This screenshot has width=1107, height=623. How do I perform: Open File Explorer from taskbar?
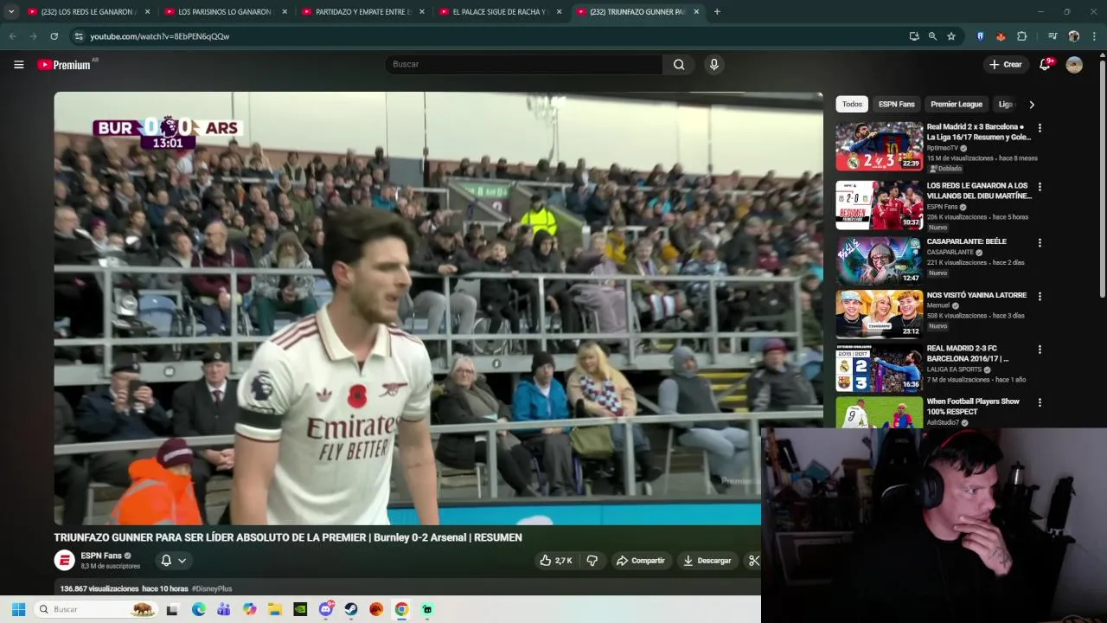[x=275, y=609]
